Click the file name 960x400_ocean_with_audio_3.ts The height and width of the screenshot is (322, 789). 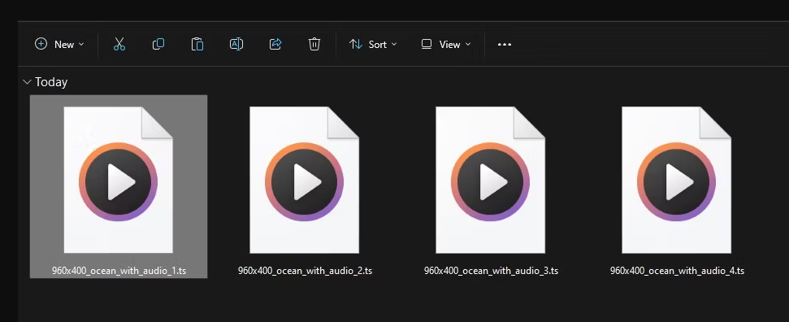point(491,271)
